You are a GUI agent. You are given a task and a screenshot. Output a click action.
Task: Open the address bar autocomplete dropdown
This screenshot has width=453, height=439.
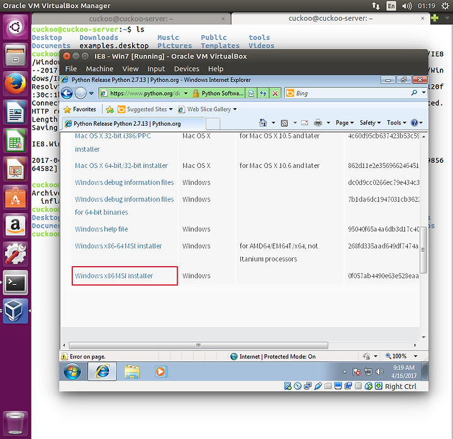click(x=186, y=93)
